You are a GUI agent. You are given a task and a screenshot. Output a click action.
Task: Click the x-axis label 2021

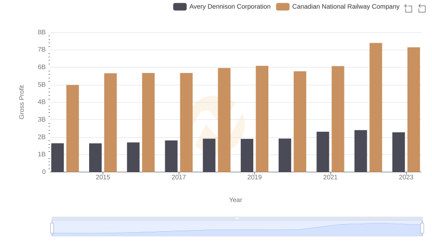pos(330,177)
